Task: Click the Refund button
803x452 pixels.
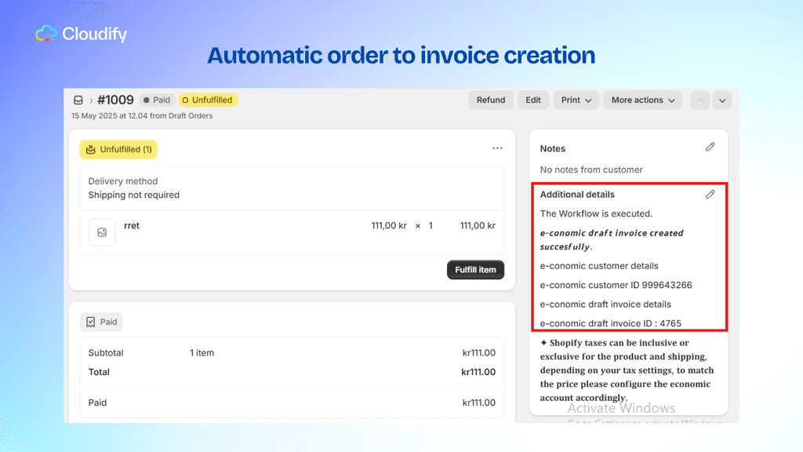Action: point(491,100)
